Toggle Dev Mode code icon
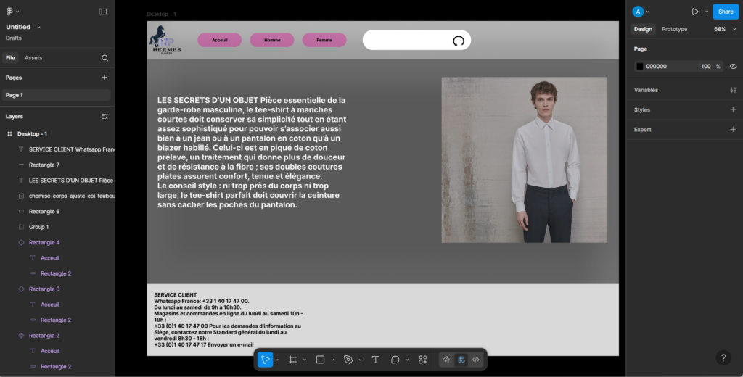Image resolution: width=743 pixels, height=377 pixels. click(476, 360)
